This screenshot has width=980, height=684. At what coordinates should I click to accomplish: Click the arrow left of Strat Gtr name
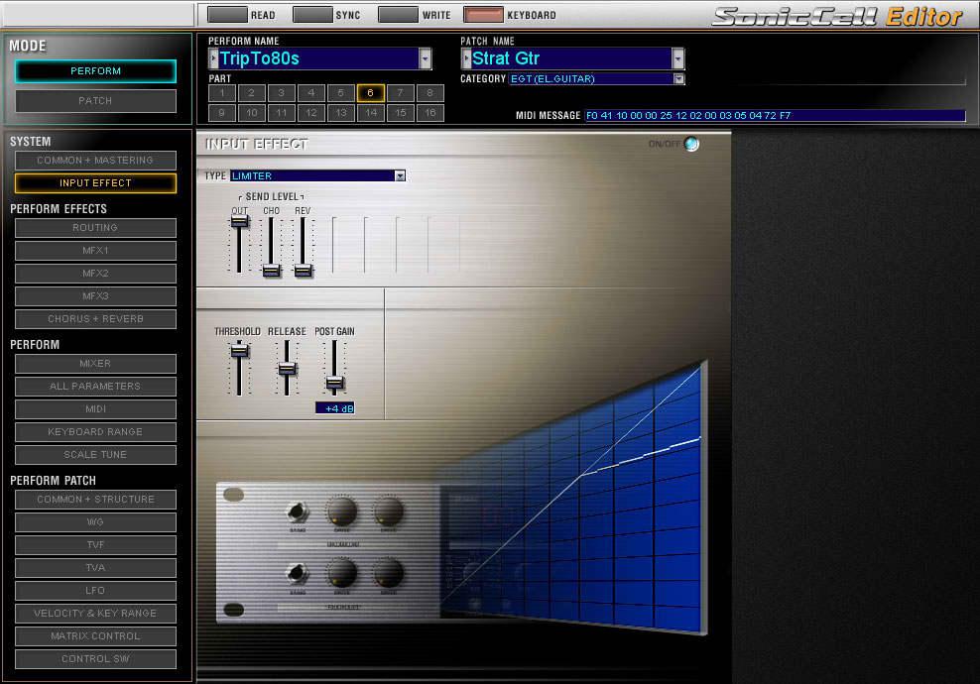[466, 58]
